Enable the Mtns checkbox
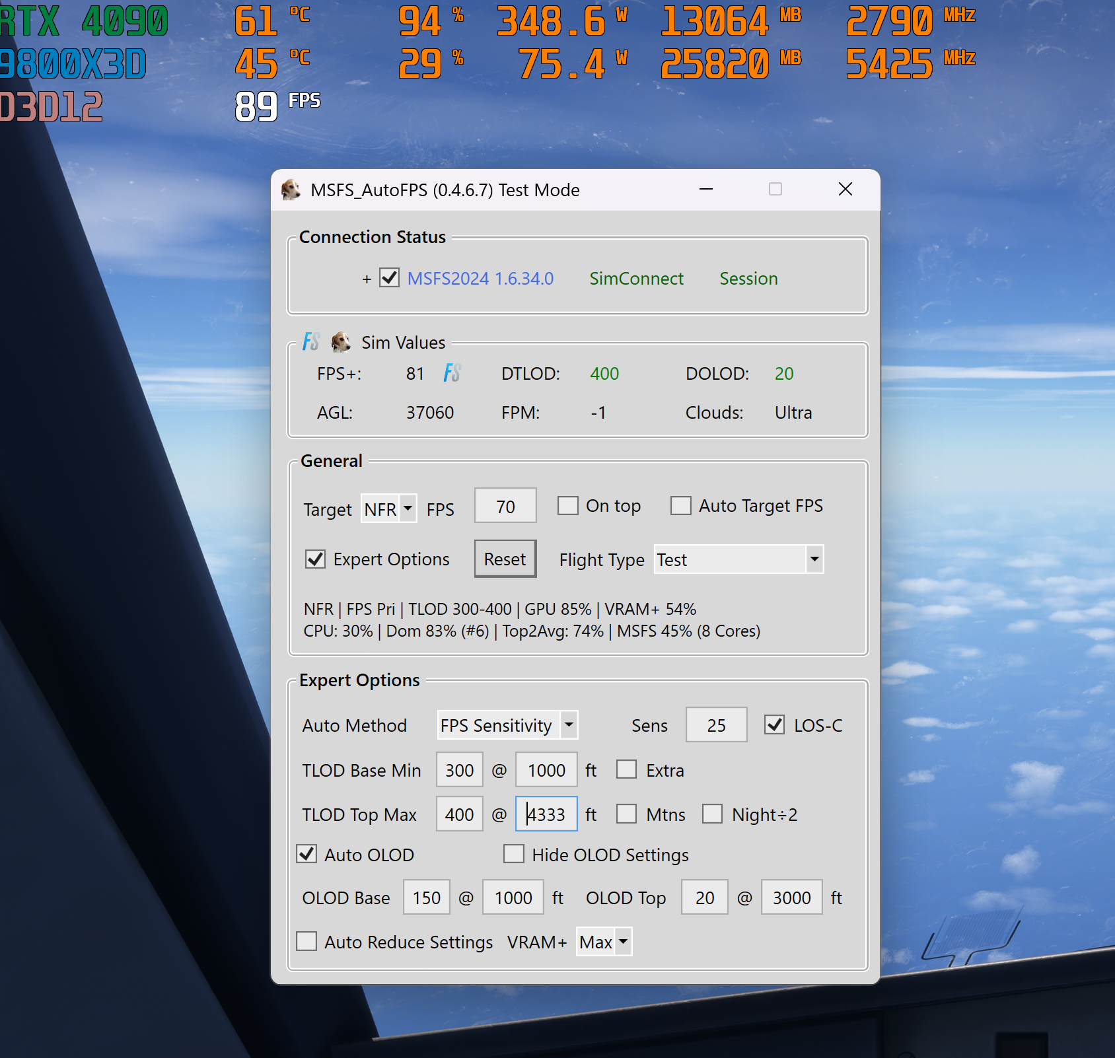 (x=627, y=814)
